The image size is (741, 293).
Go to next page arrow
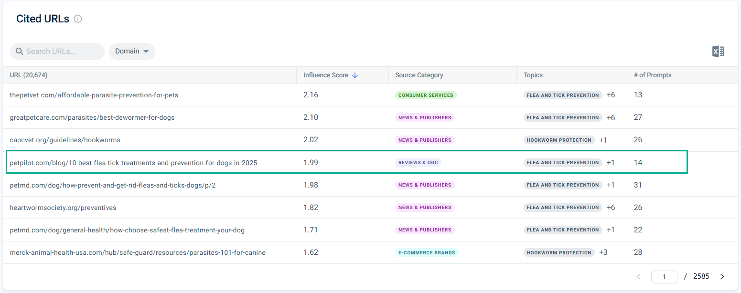click(722, 277)
